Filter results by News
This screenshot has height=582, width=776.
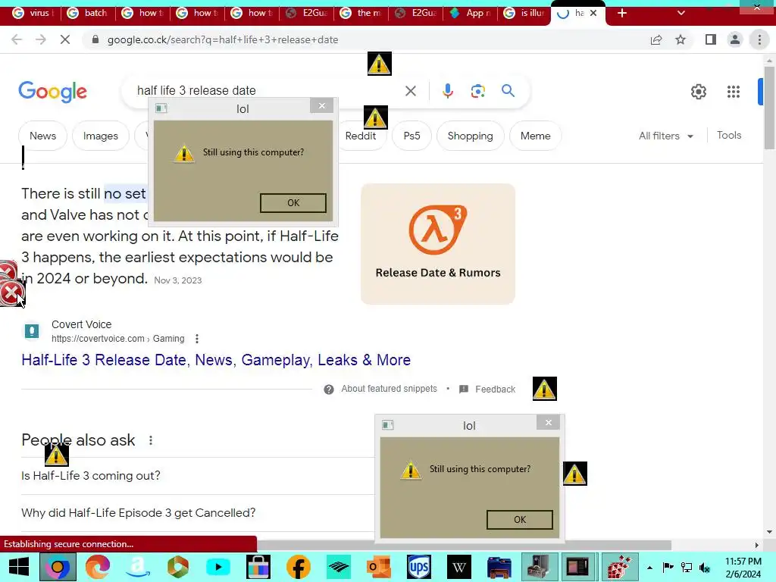[x=42, y=136]
